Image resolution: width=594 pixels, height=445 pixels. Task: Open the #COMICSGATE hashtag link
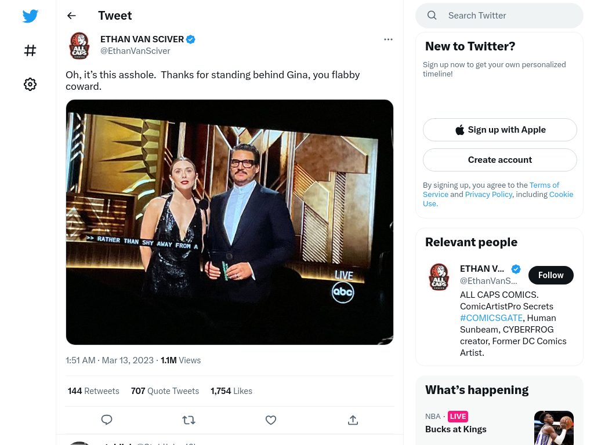(491, 318)
